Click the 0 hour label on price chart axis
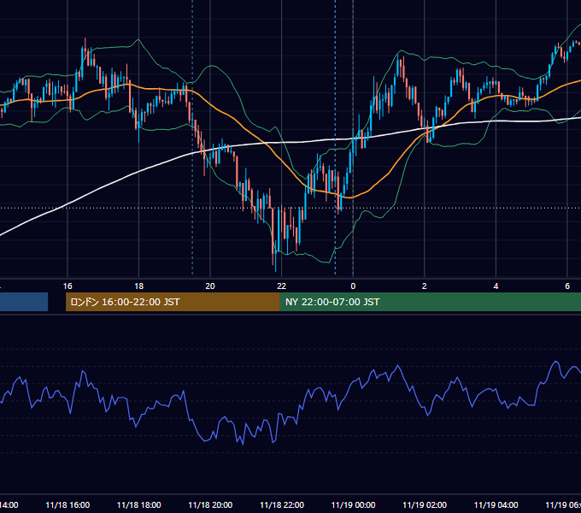 pos(353,286)
